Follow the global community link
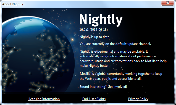The image size is (176, 105). tap(111, 74)
